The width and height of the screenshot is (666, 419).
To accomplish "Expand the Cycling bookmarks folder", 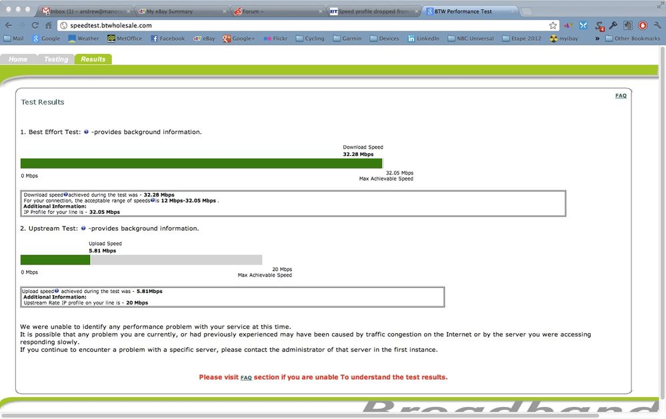I will (310, 38).
